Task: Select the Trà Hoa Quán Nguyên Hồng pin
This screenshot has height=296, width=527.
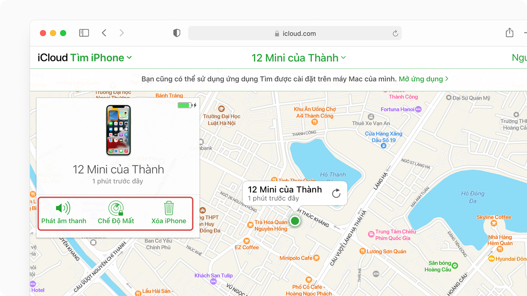Action: pyautogui.click(x=250, y=225)
